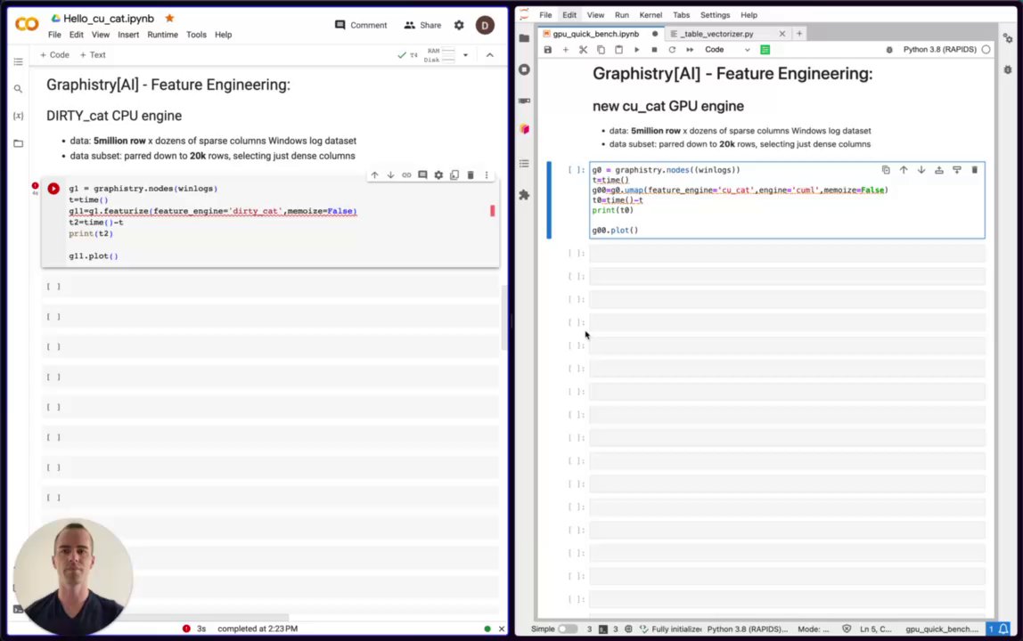This screenshot has width=1023, height=641.
Task: Open Colab account avatar D
Action: [x=485, y=26]
